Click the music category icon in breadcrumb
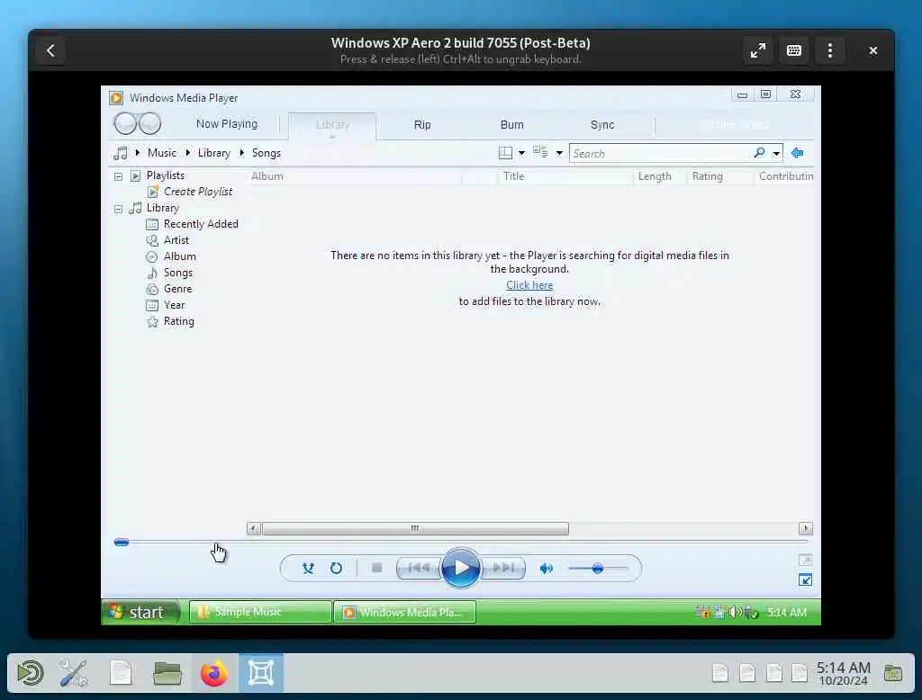Image resolution: width=922 pixels, height=700 pixels. [121, 153]
